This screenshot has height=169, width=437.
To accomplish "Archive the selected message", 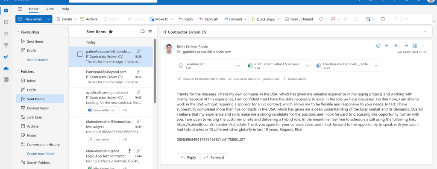I will [x=89, y=19].
